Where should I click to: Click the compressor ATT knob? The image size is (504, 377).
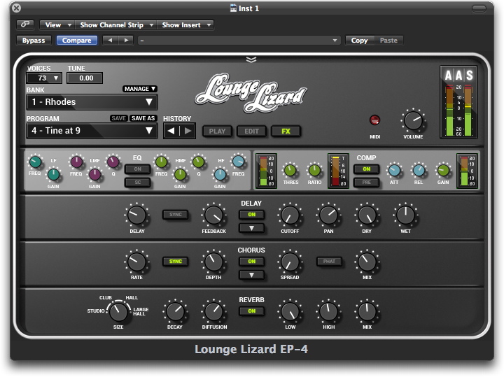(x=394, y=170)
